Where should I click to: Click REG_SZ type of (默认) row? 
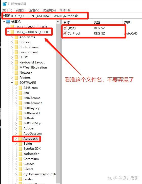[x=99, y=28]
